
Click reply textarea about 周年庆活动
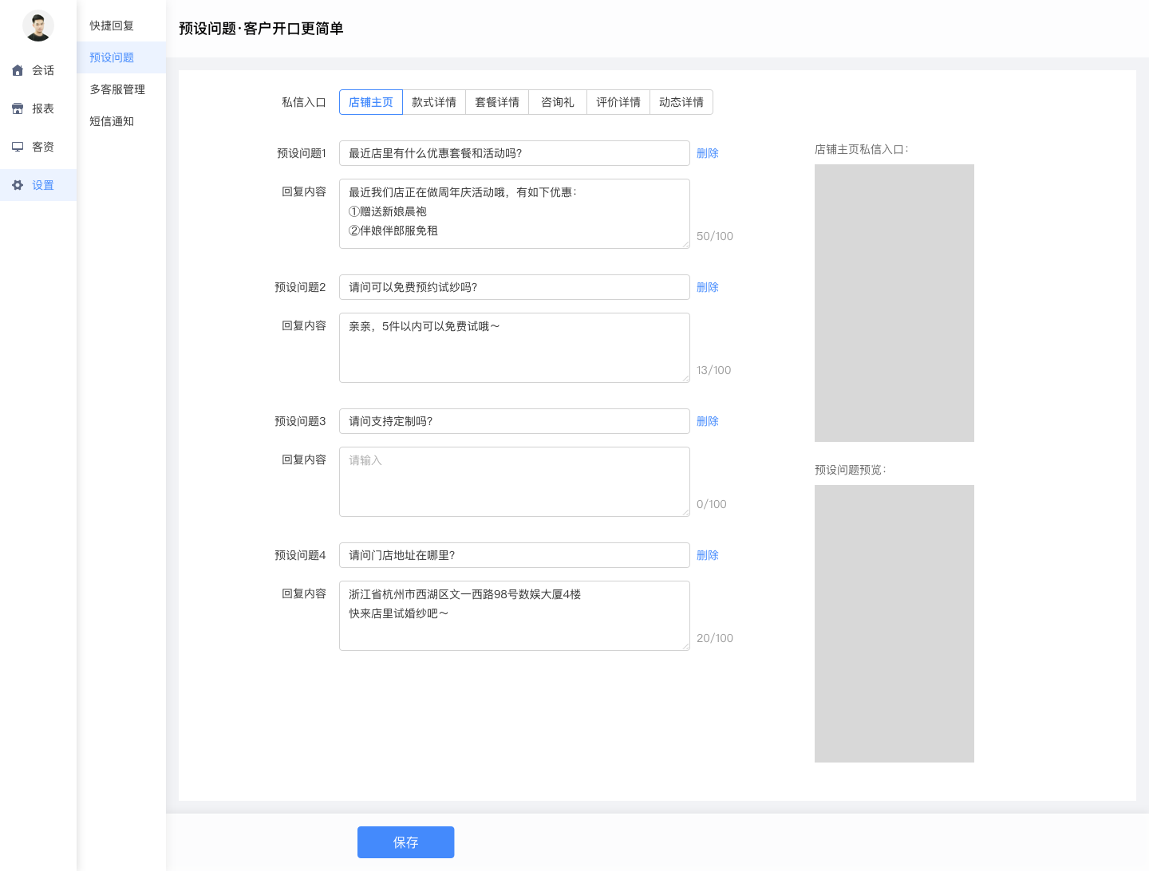tap(515, 214)
